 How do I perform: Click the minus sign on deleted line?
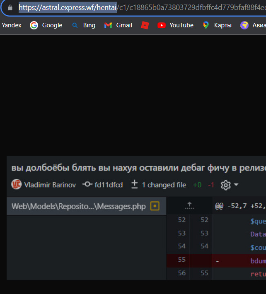tap(217, 261)
